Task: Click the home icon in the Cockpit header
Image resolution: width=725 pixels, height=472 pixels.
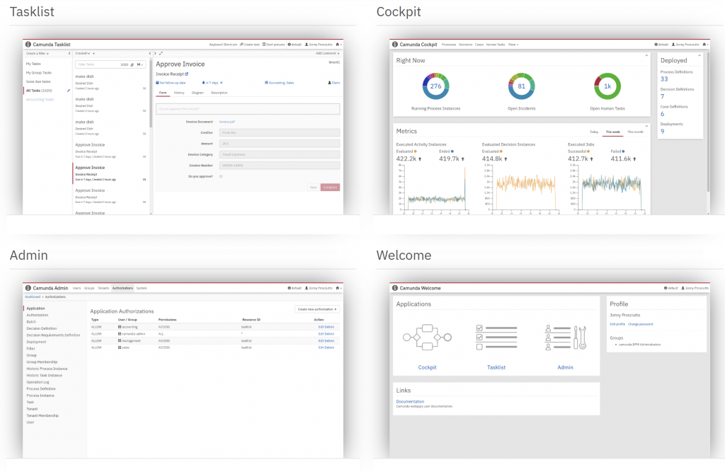Action: (704, 45)
